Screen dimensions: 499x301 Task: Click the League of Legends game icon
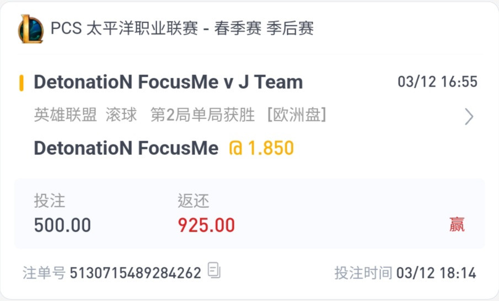click(30, 29)
